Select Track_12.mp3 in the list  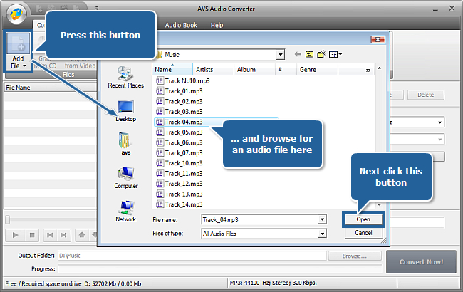pos(180,184)
